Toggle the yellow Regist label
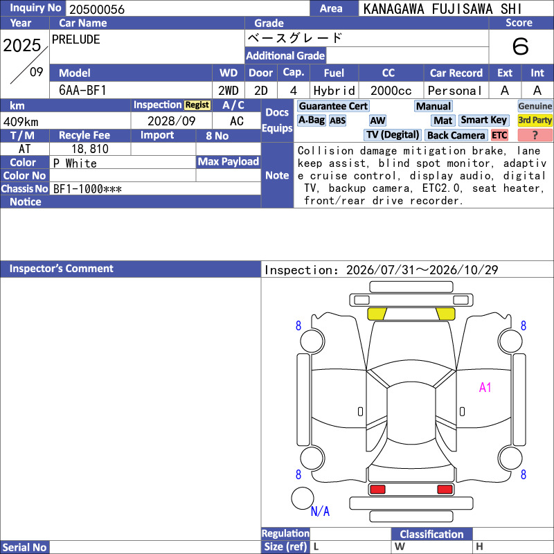The image size is (554, 554). 197,105
